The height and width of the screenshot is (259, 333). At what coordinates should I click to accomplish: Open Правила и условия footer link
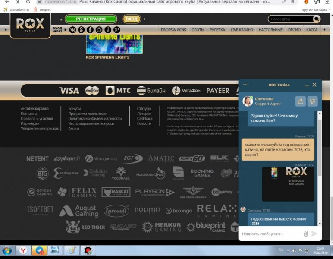click(37, 119)
